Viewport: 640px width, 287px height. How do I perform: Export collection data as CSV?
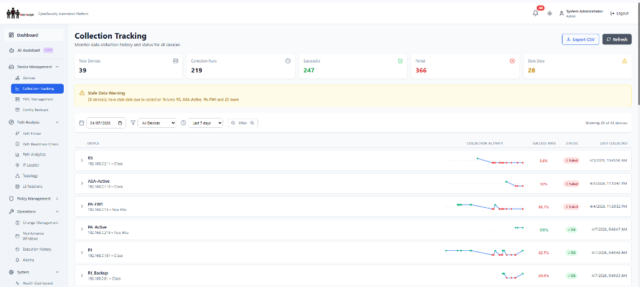(x=581, y=39)
